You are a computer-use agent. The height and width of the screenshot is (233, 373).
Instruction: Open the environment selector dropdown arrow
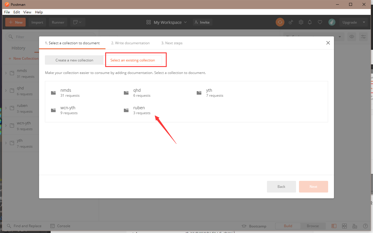[x=340, y=37]
